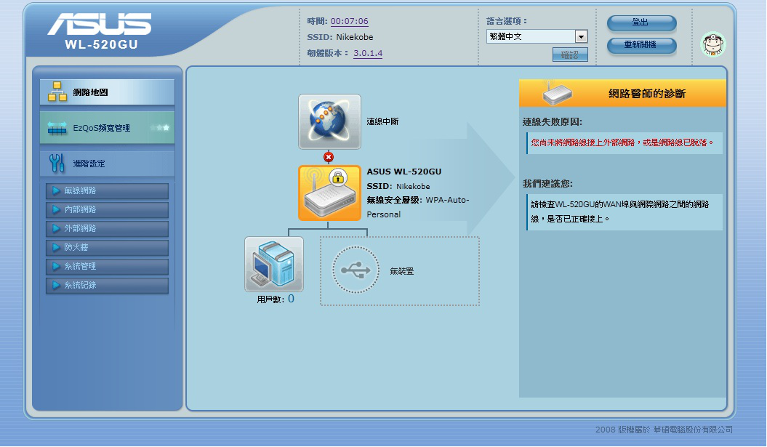Click the firmware version 3.0.1.4 link
Image resolution: width=767 pixels, height=447 pixels.
[x=368, y=53]
